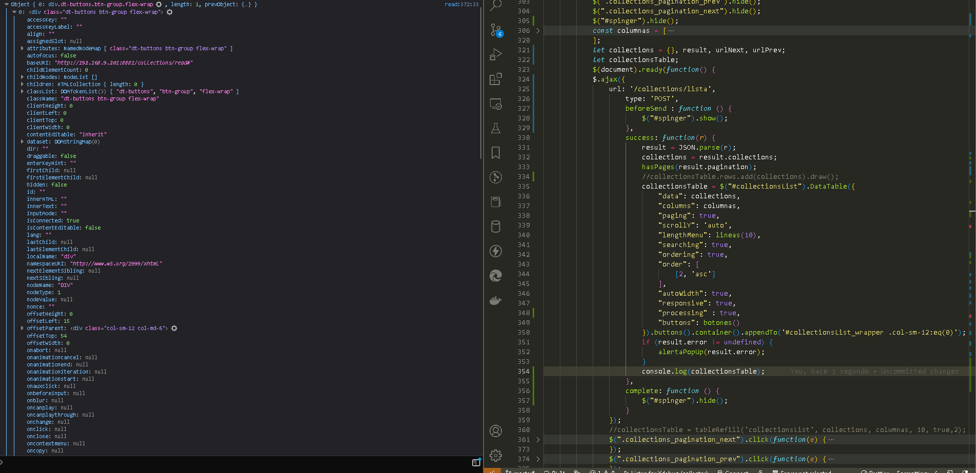Click baseURI value 'http://192.168.9.201:8881/collections/read#'
976x473 pixels.
(x=124, y=63)
